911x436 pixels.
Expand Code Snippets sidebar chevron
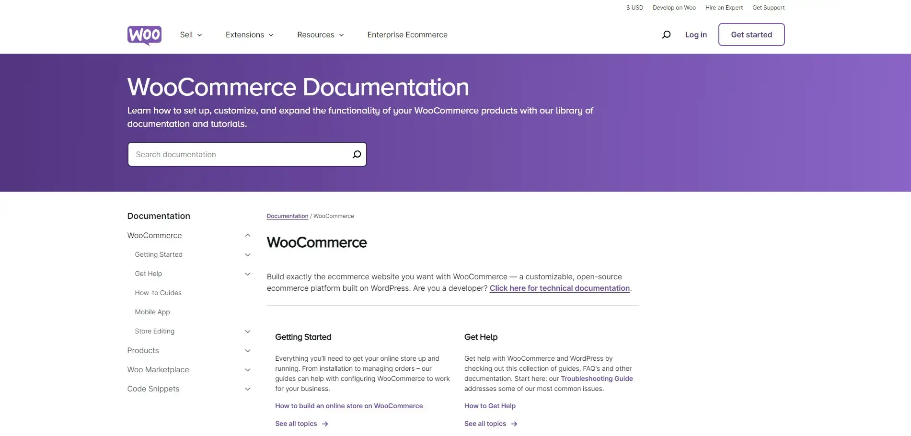[248, 389]
